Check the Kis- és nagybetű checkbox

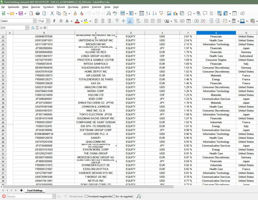click(114, 196)
